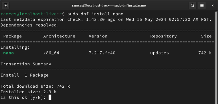
Task: Click the 'Architecture' column header
Action: 59,36
